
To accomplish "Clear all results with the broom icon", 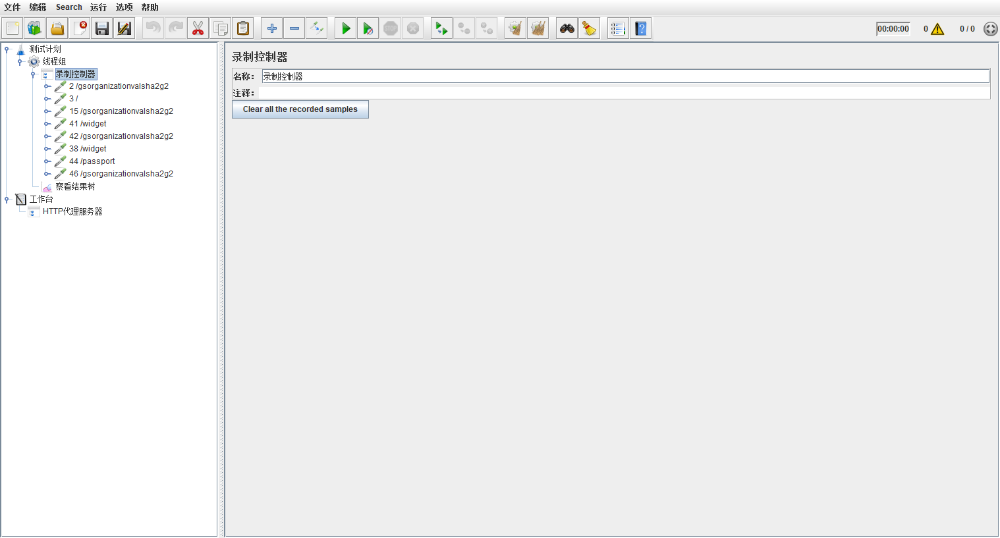I will [589, 28].
